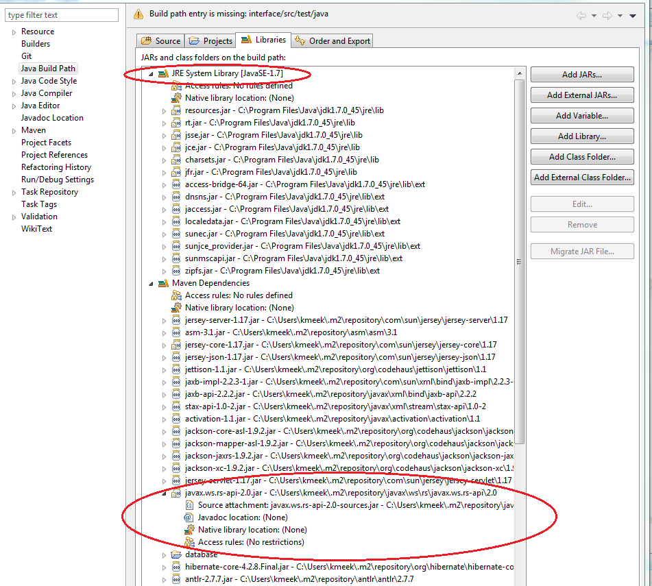Click the Maven Dependencies library icon
The height and width of the screenshot is (586, 652).
[163, 283]
